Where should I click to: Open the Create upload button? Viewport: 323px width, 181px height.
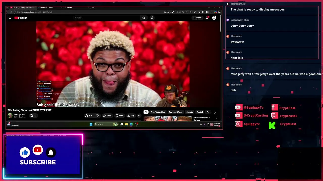197,18
